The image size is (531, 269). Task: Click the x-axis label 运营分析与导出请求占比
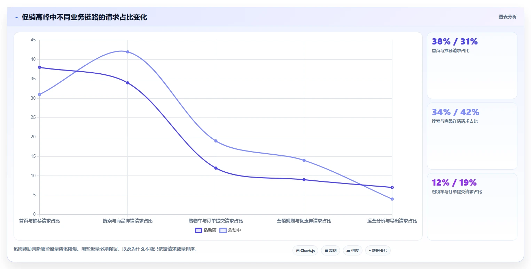click(392, 221)
